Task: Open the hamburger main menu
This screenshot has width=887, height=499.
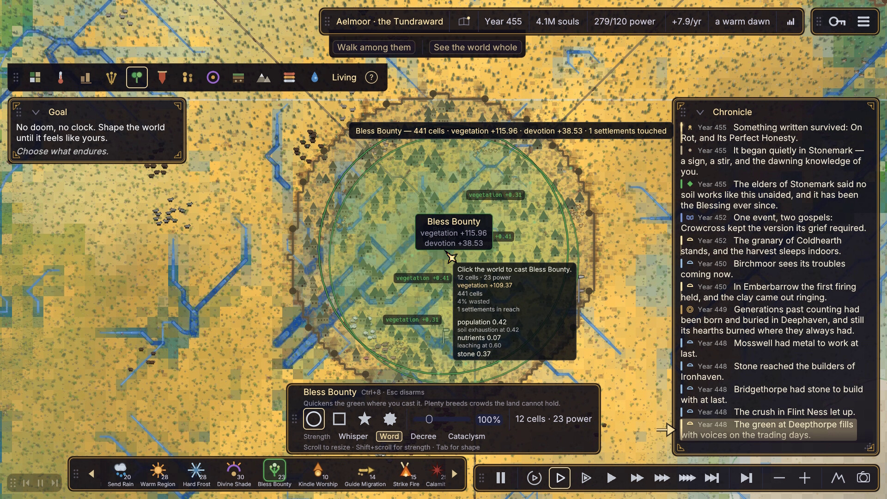Action: [x=863, y=22]
